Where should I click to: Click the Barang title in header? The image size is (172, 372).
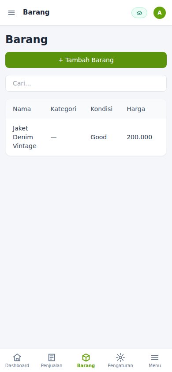[x=36, y=12]
